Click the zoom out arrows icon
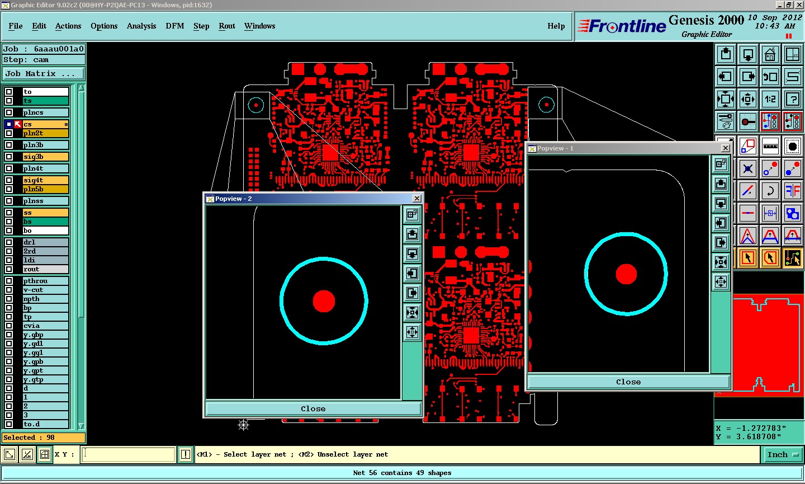The height and width of the screenshot is (484, 805). [748, 99]
